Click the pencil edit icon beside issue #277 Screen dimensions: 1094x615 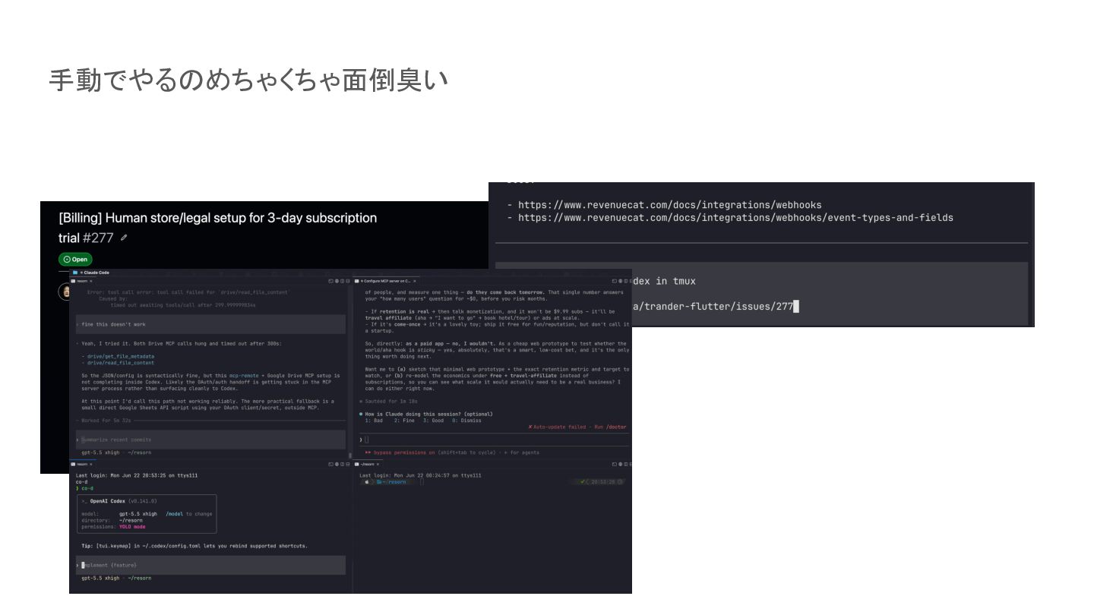click(124, 238)
